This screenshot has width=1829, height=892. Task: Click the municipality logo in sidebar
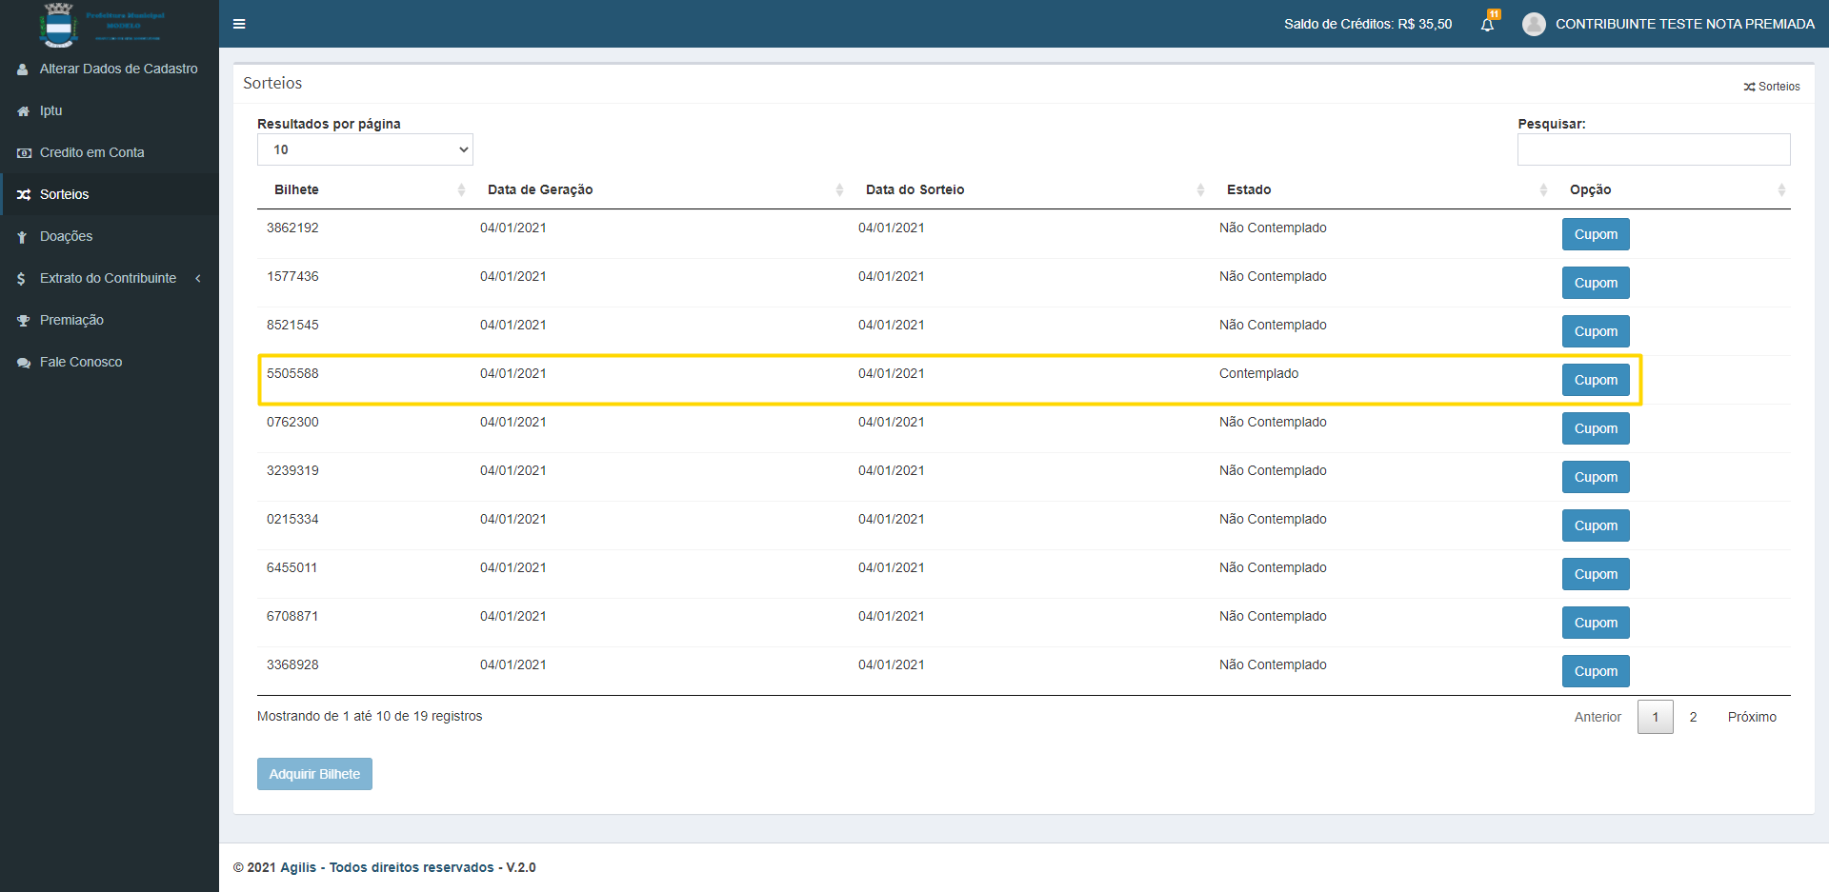(x=59, y=25)
